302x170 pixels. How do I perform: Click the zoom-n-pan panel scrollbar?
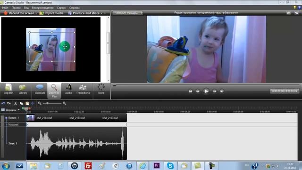pyautogui.click(x=108, y=43)
